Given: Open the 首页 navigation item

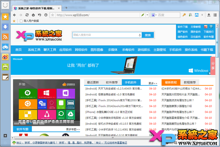Looking at the screenshot, I should (19, 50).
